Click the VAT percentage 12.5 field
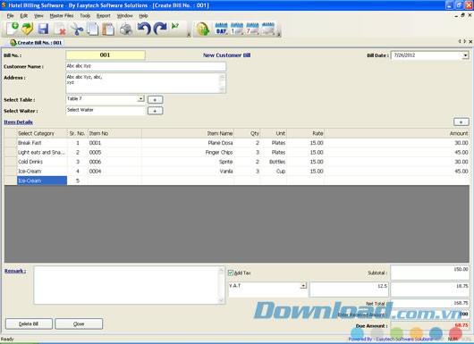 point(349,289)
